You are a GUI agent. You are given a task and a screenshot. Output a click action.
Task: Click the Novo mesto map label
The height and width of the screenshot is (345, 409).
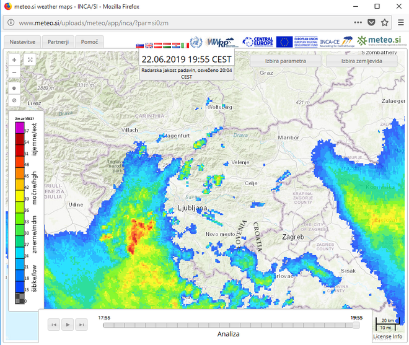pos(221,234)
